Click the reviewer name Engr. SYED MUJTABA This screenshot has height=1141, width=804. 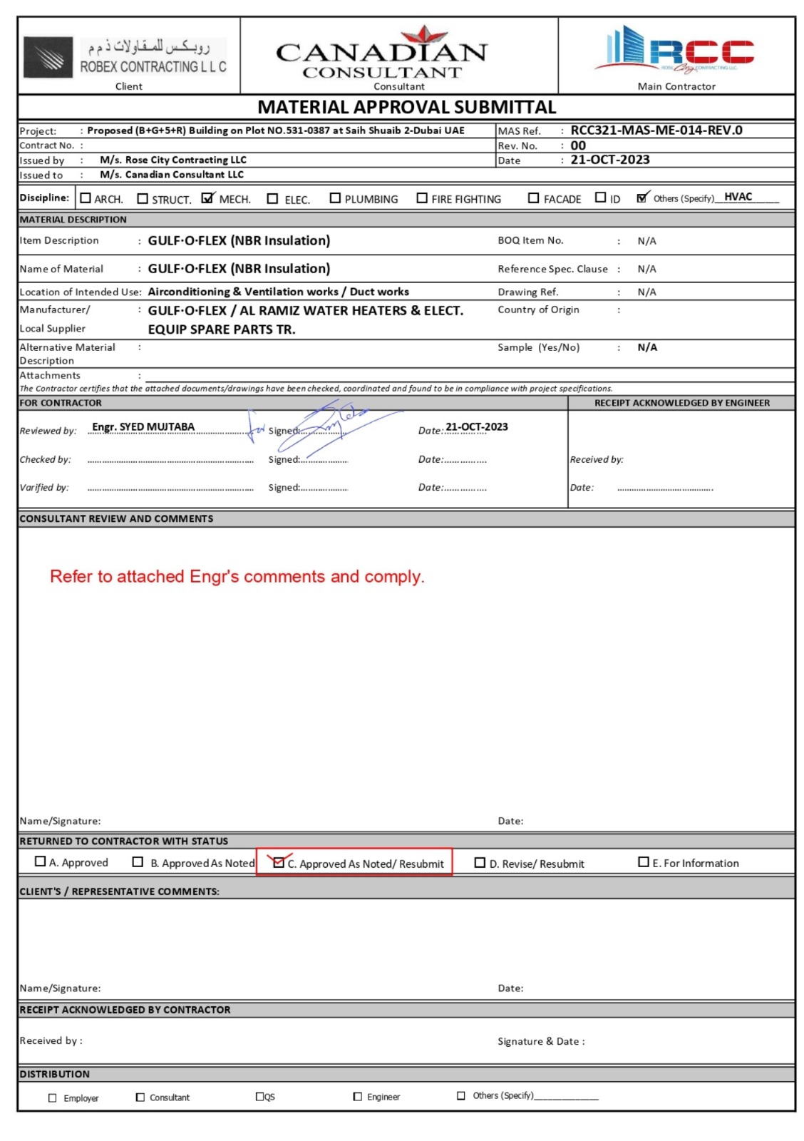pos(143,427)
